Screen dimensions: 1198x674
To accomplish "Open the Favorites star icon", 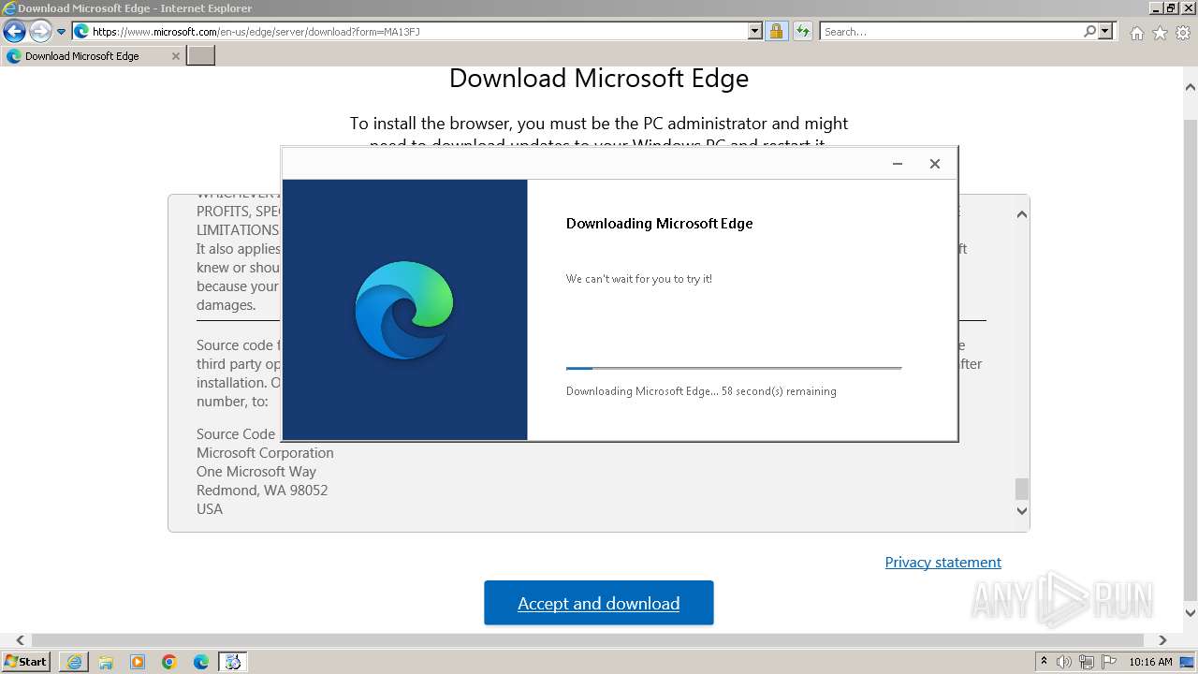I will point(1160,33).
